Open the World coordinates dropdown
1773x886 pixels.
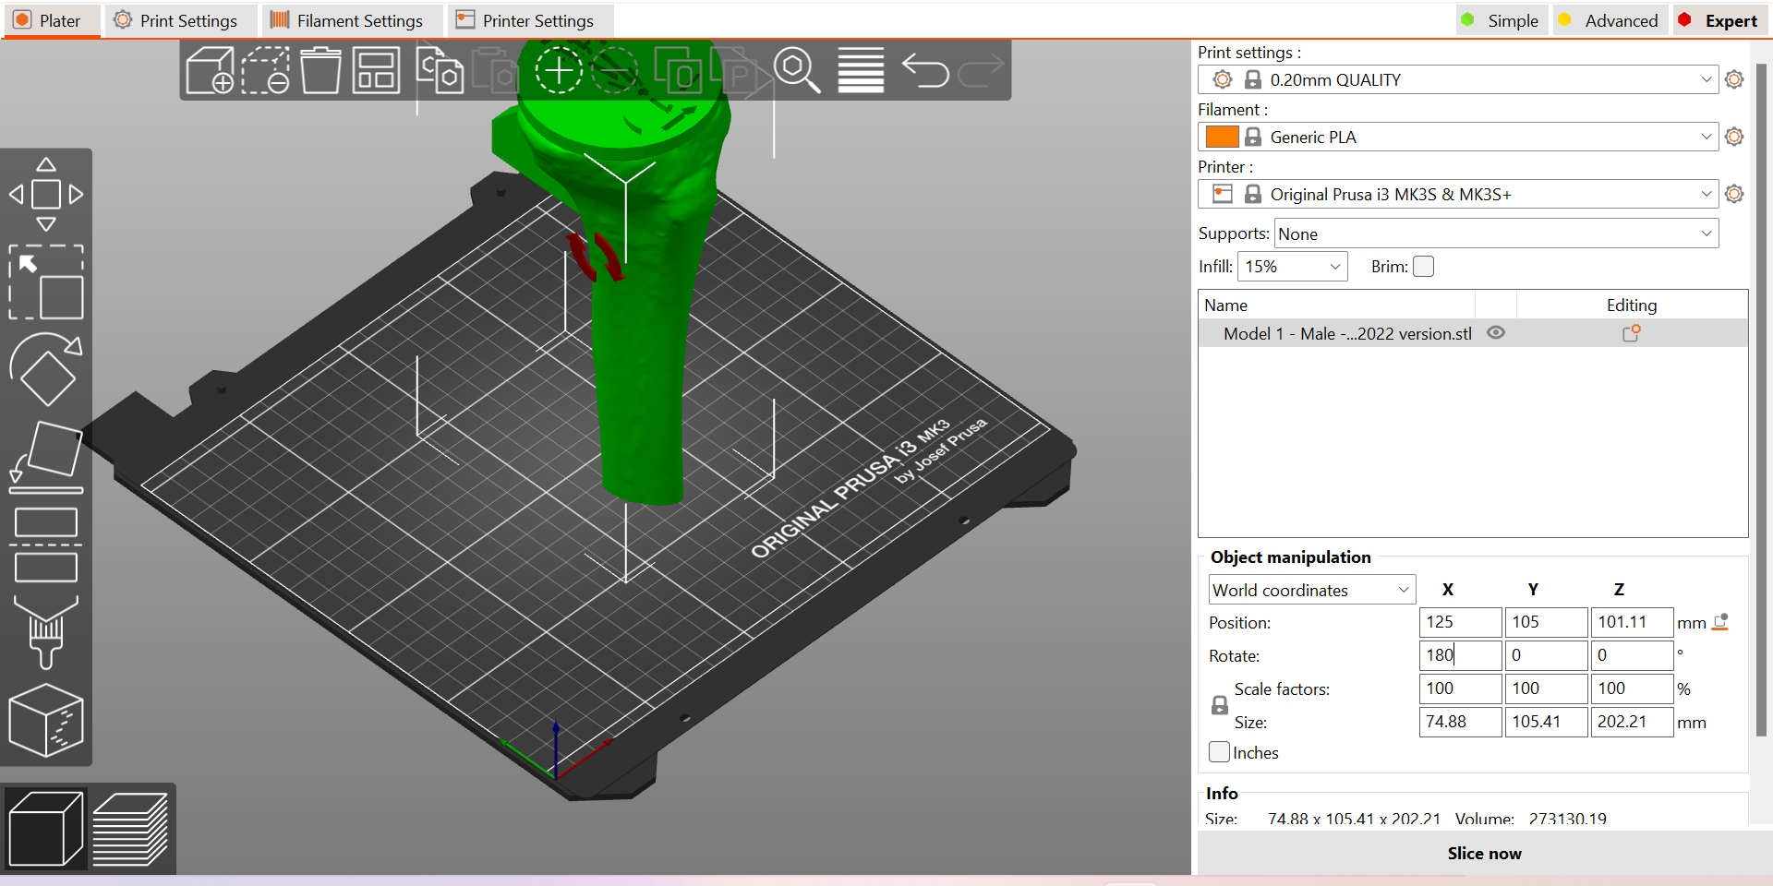1311,590
